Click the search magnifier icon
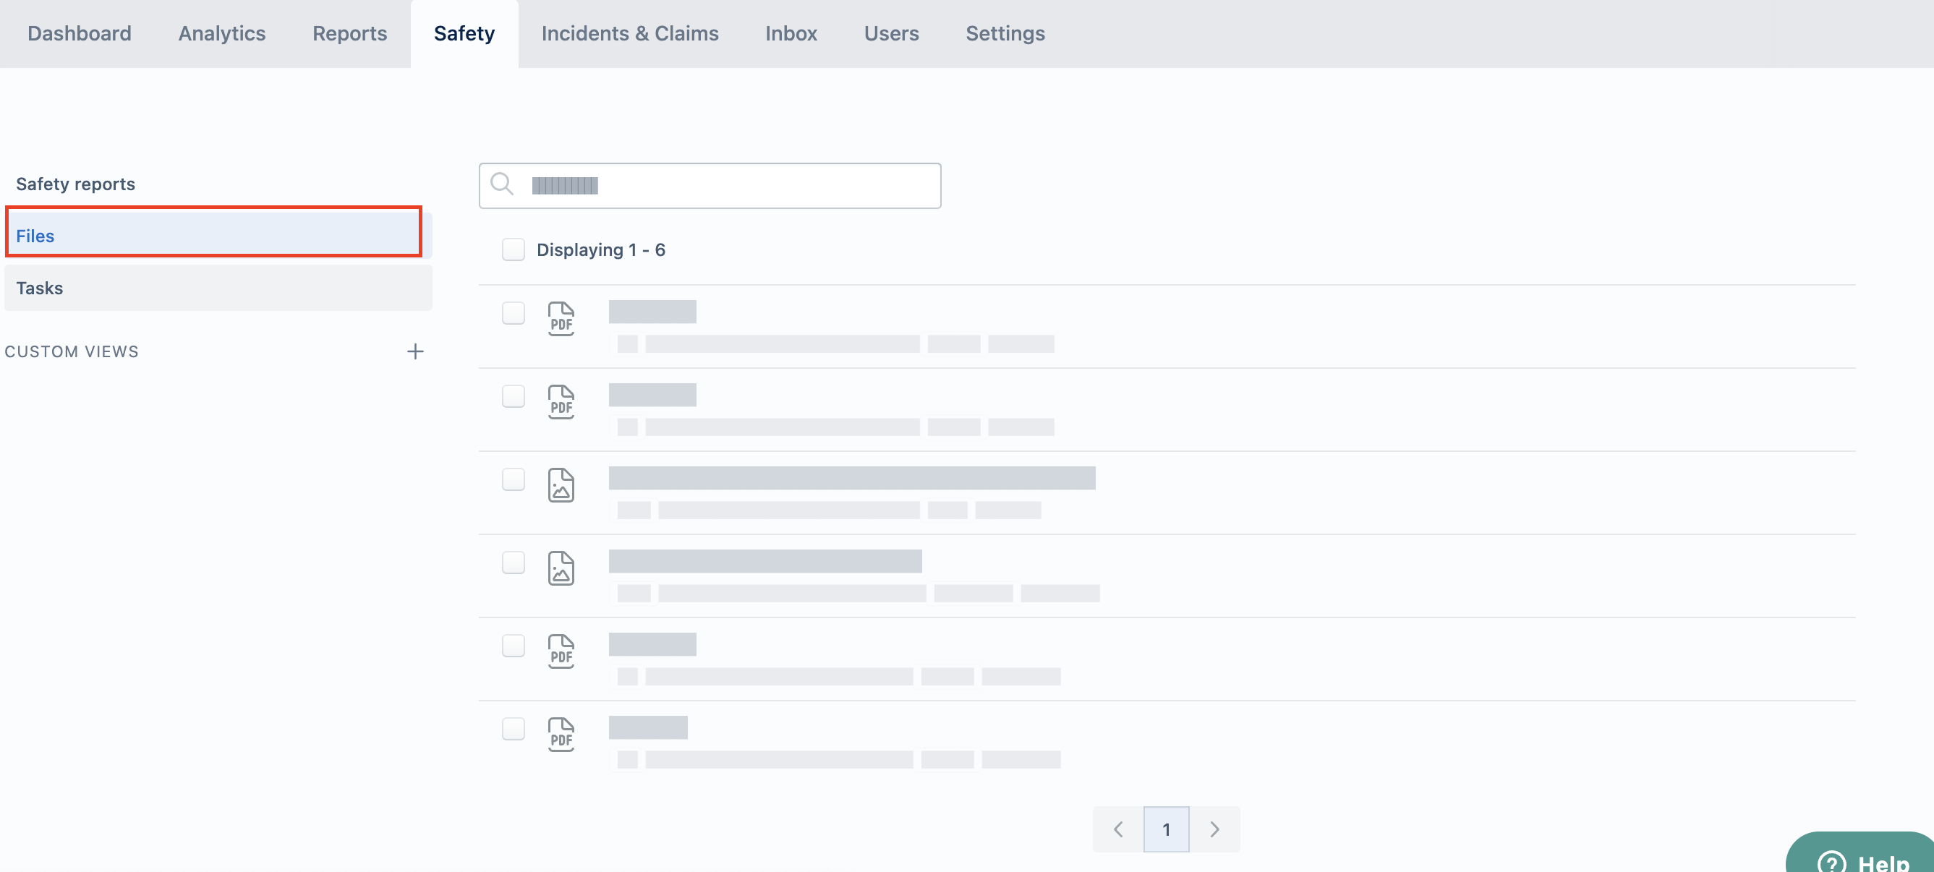The image size is (1934, 872). [x=500, y=184]
